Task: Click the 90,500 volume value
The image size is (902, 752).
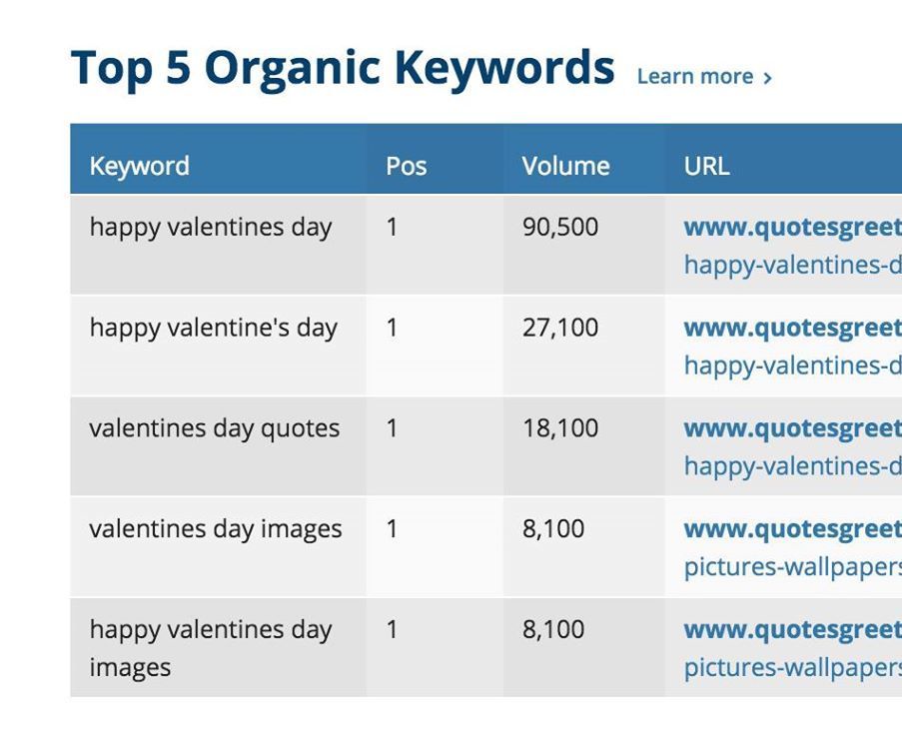Action: 559,228
